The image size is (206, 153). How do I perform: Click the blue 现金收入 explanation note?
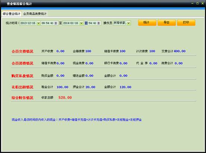pos(77,119)
